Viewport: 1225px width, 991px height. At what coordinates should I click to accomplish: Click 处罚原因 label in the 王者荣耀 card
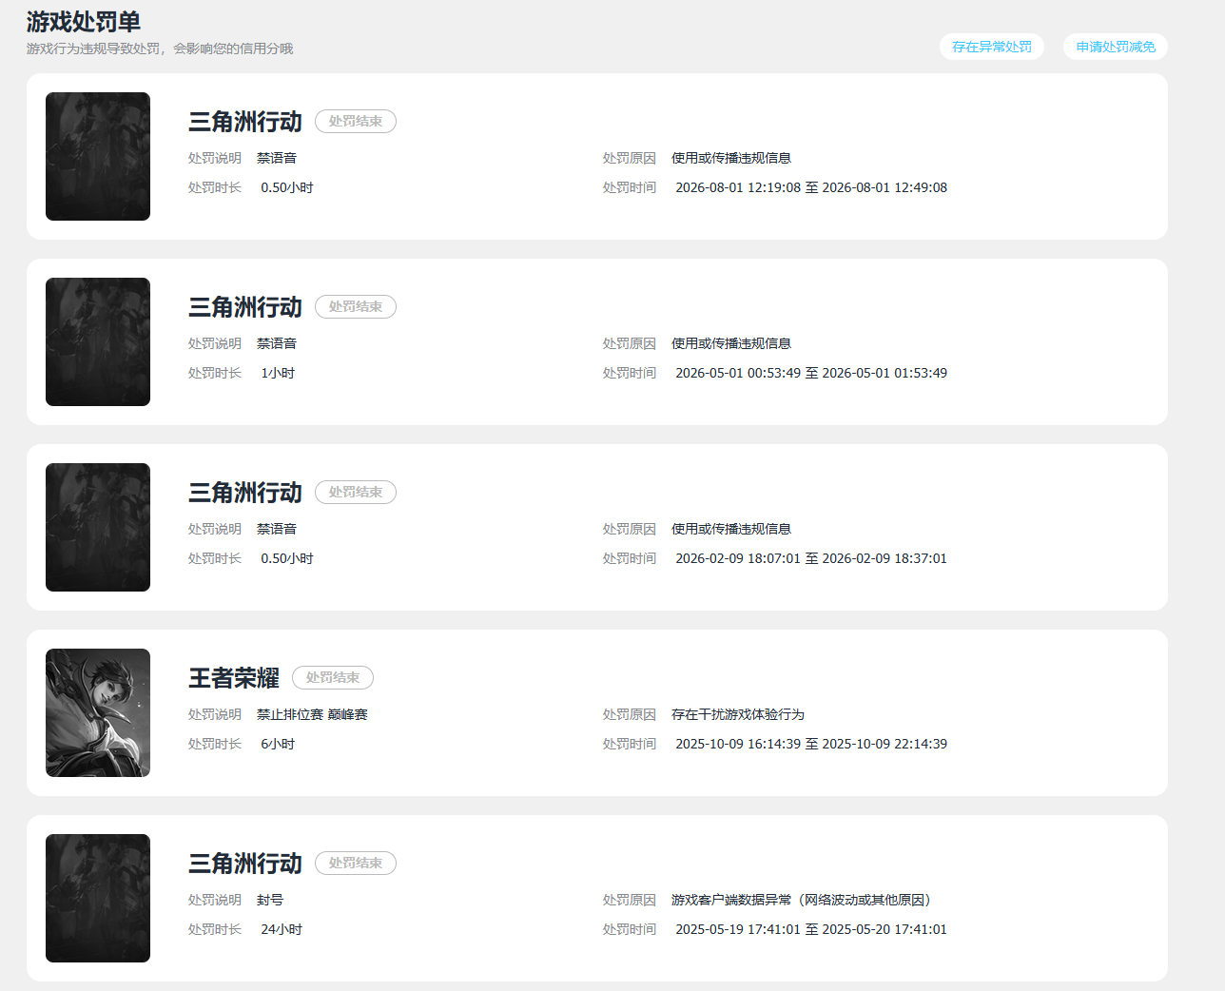tap(630, 715)
